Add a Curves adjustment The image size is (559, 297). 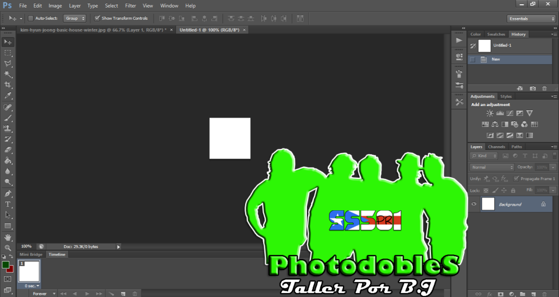[510, 114]
